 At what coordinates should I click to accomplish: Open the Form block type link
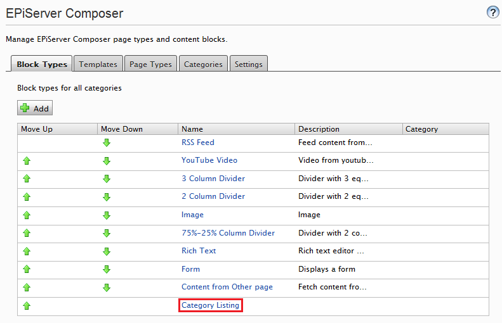point(190,269)
